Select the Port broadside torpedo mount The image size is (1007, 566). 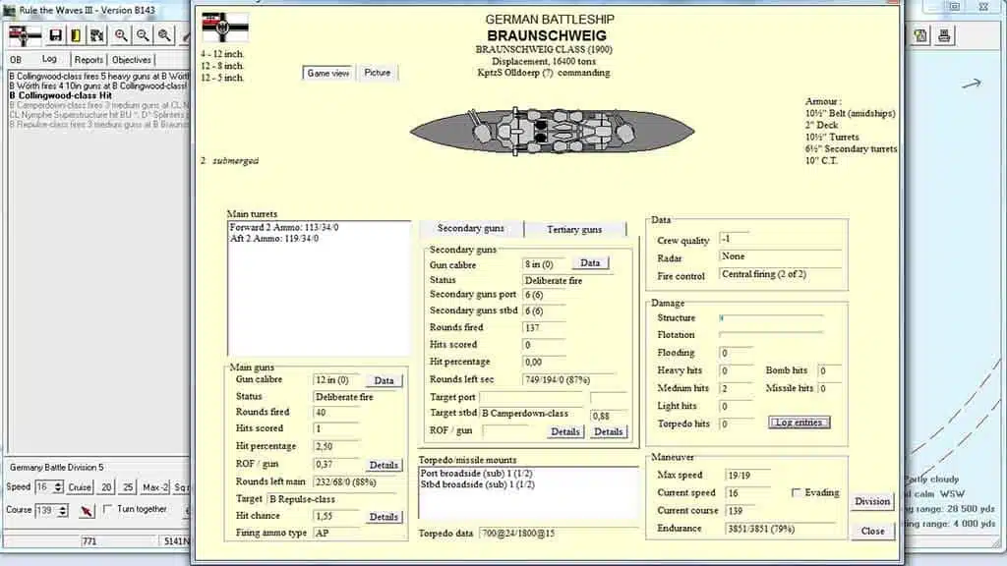tap(528, 474)
